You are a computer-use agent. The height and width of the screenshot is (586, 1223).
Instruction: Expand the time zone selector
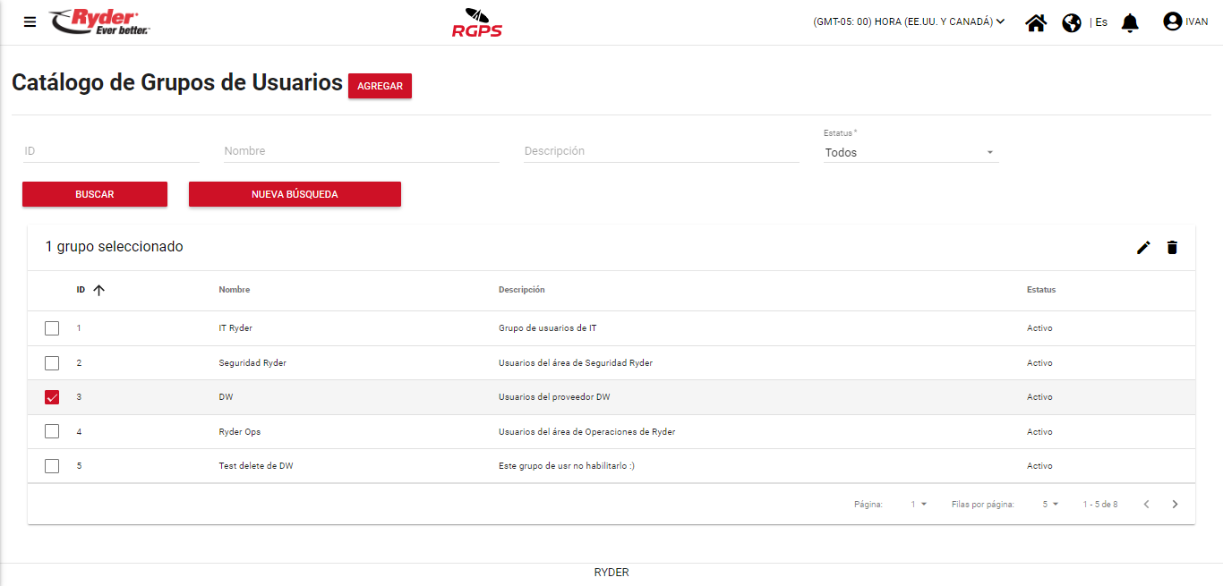909,22
